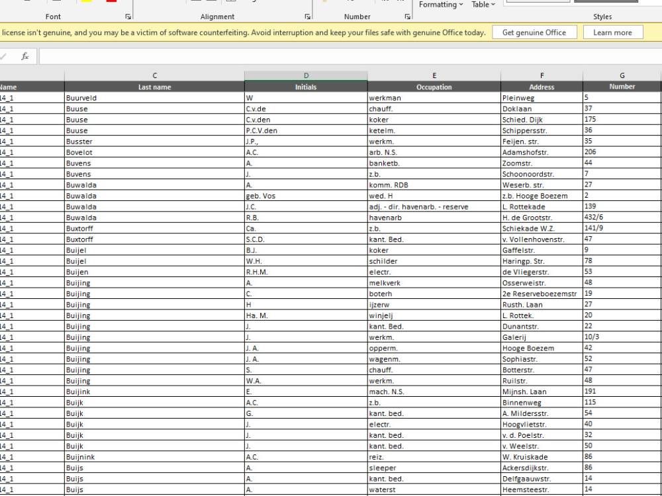Click the Address header cell
The height and width of the screenshot is (496, 662).
542,87
